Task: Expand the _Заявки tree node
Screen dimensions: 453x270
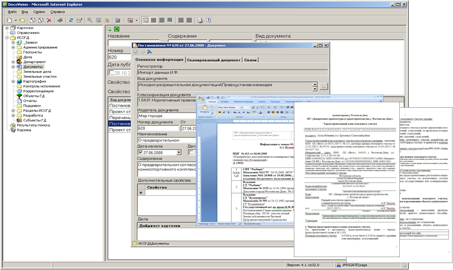Action: 13,43
